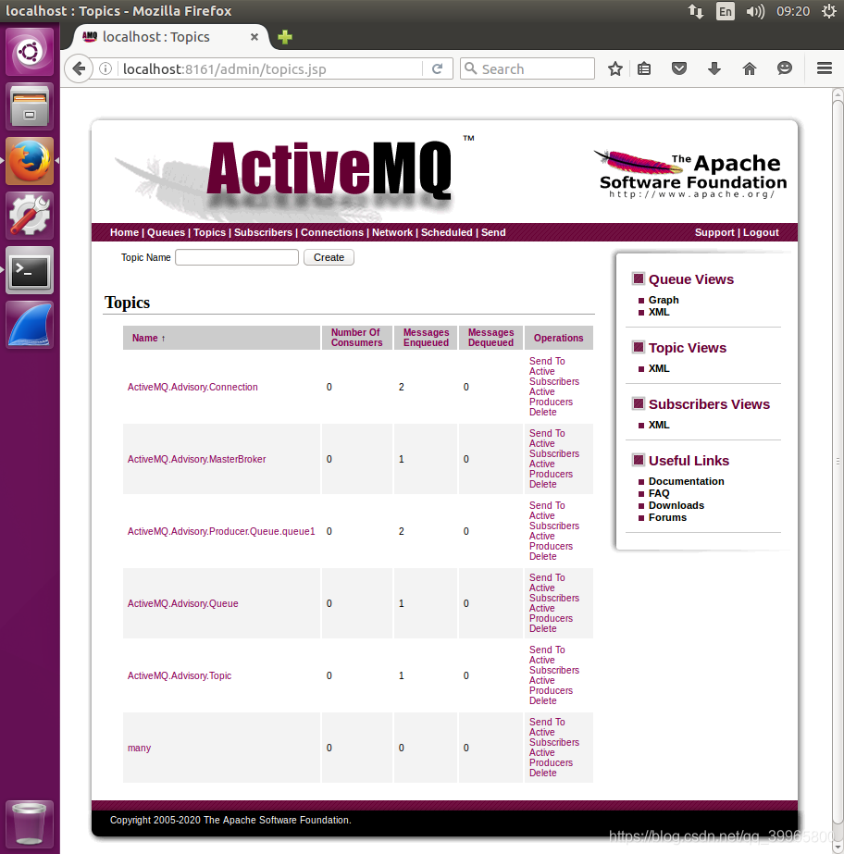This screenshot has height=854, width=844.
Task: Click the Topic Name input field
Action: [x=237, y=257]
